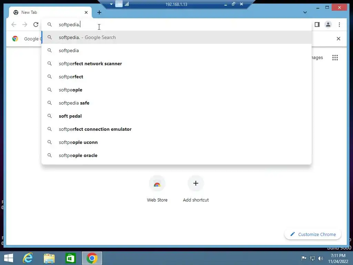Click the address bar containing softpedia.

176,24
